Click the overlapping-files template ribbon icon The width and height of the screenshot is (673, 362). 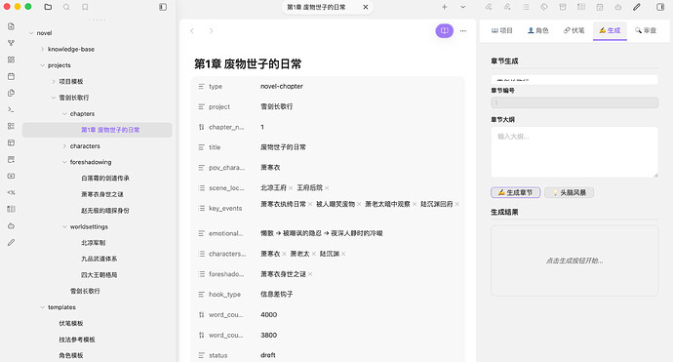pos(11,93)
